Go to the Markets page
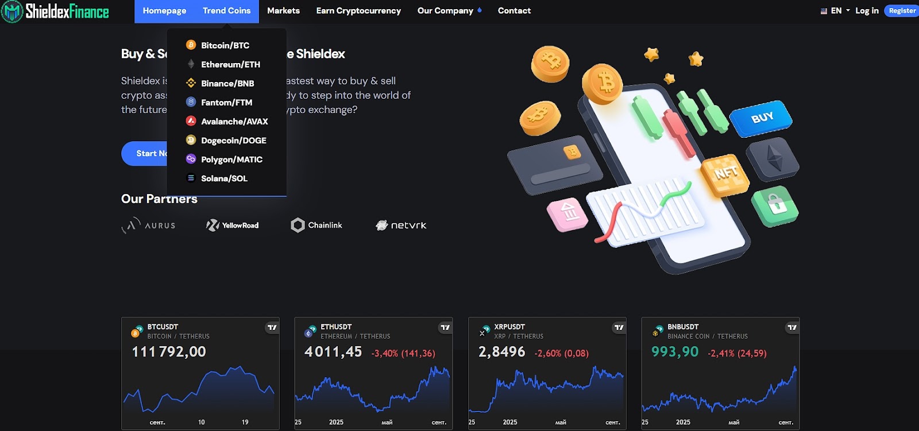 283,11
